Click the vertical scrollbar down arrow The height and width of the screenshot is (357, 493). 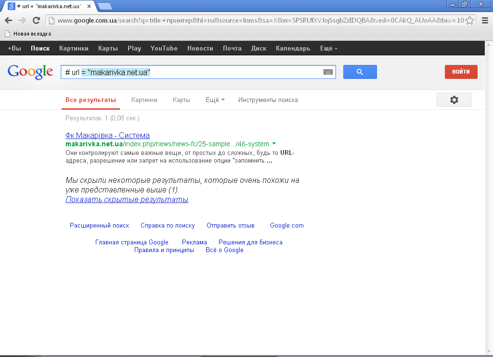(489, 351)
